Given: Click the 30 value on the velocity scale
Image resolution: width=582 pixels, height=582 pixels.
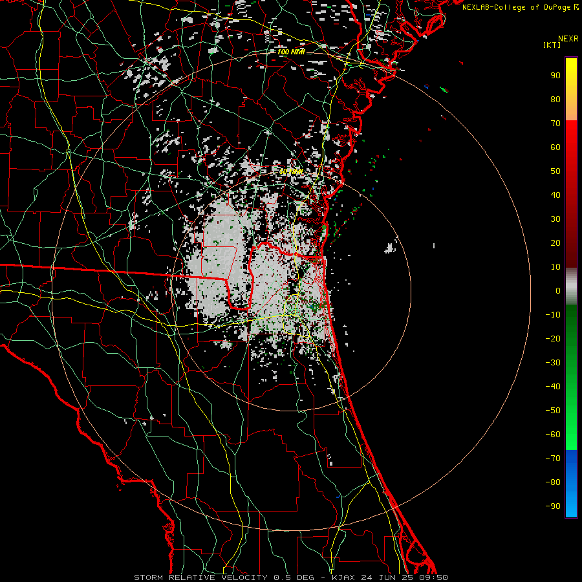Looking at the screenshot, I should coord(555,219).
